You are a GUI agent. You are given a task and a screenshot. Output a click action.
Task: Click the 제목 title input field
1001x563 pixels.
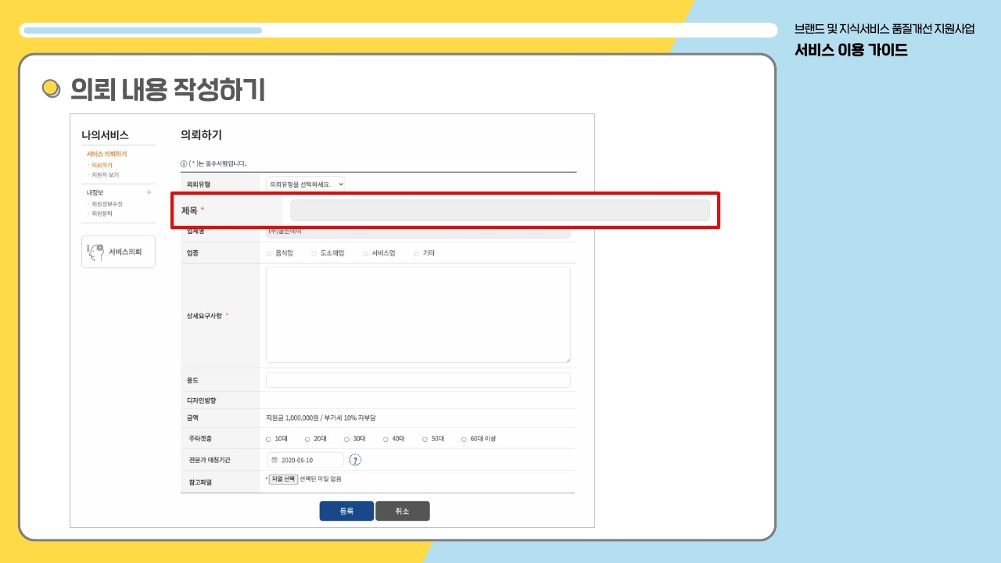(500, 210)
